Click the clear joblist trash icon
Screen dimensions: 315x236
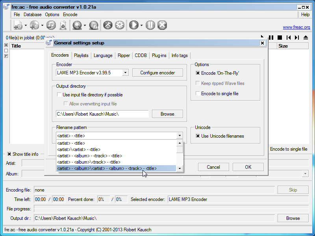coord(62,25)
